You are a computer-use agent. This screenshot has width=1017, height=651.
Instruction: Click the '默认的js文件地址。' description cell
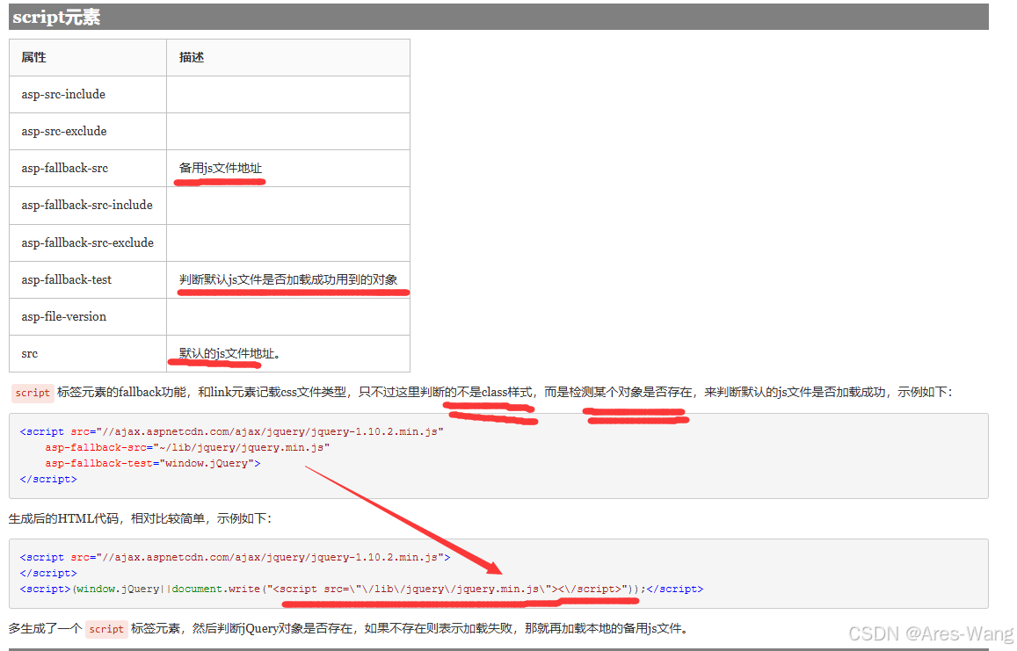coord(288,354)
